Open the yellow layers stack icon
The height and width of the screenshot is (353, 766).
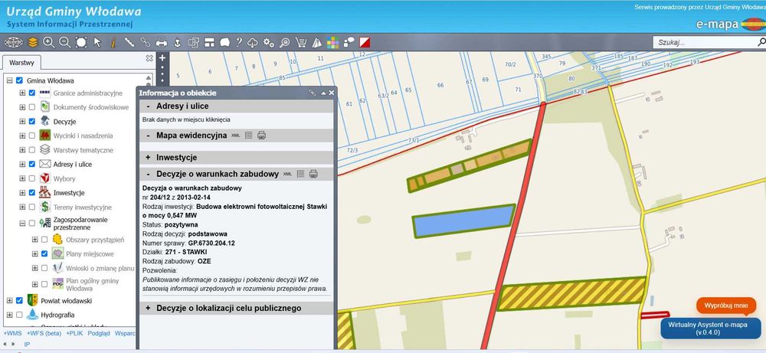[33, 42]
